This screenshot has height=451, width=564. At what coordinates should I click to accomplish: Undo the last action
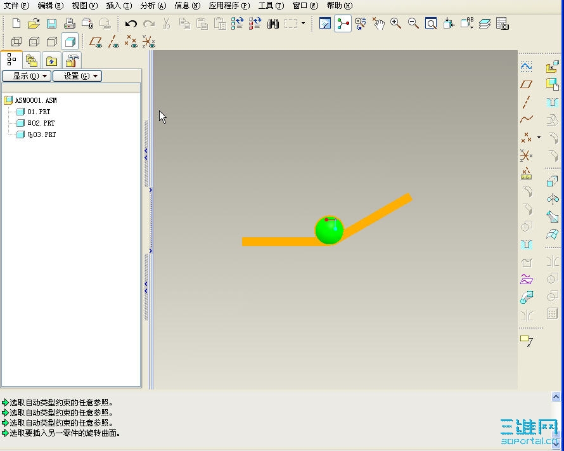pyautogui.click(x=131, y=23)
